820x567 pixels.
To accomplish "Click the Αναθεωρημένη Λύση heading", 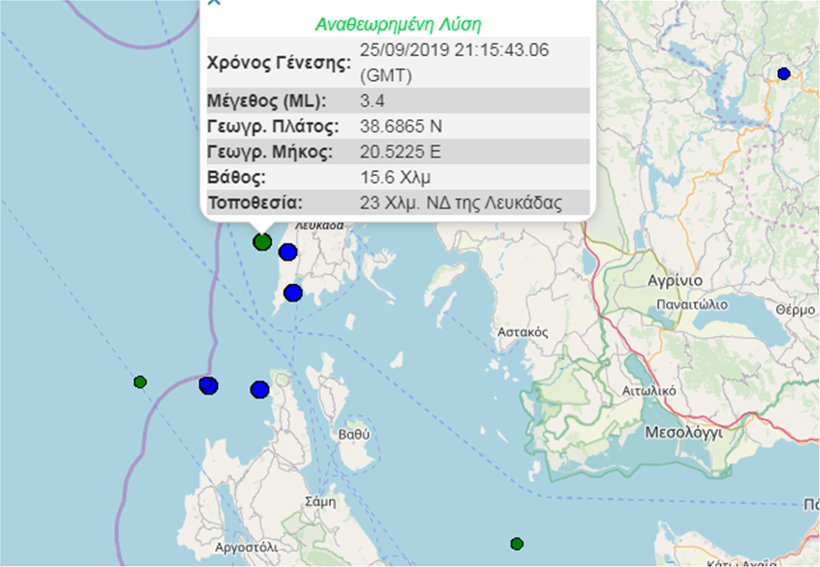I will point(398,24).
